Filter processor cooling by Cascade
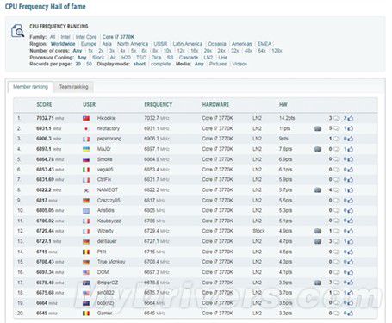The height and width of the screenshot is (323, 392). (189, 58)
